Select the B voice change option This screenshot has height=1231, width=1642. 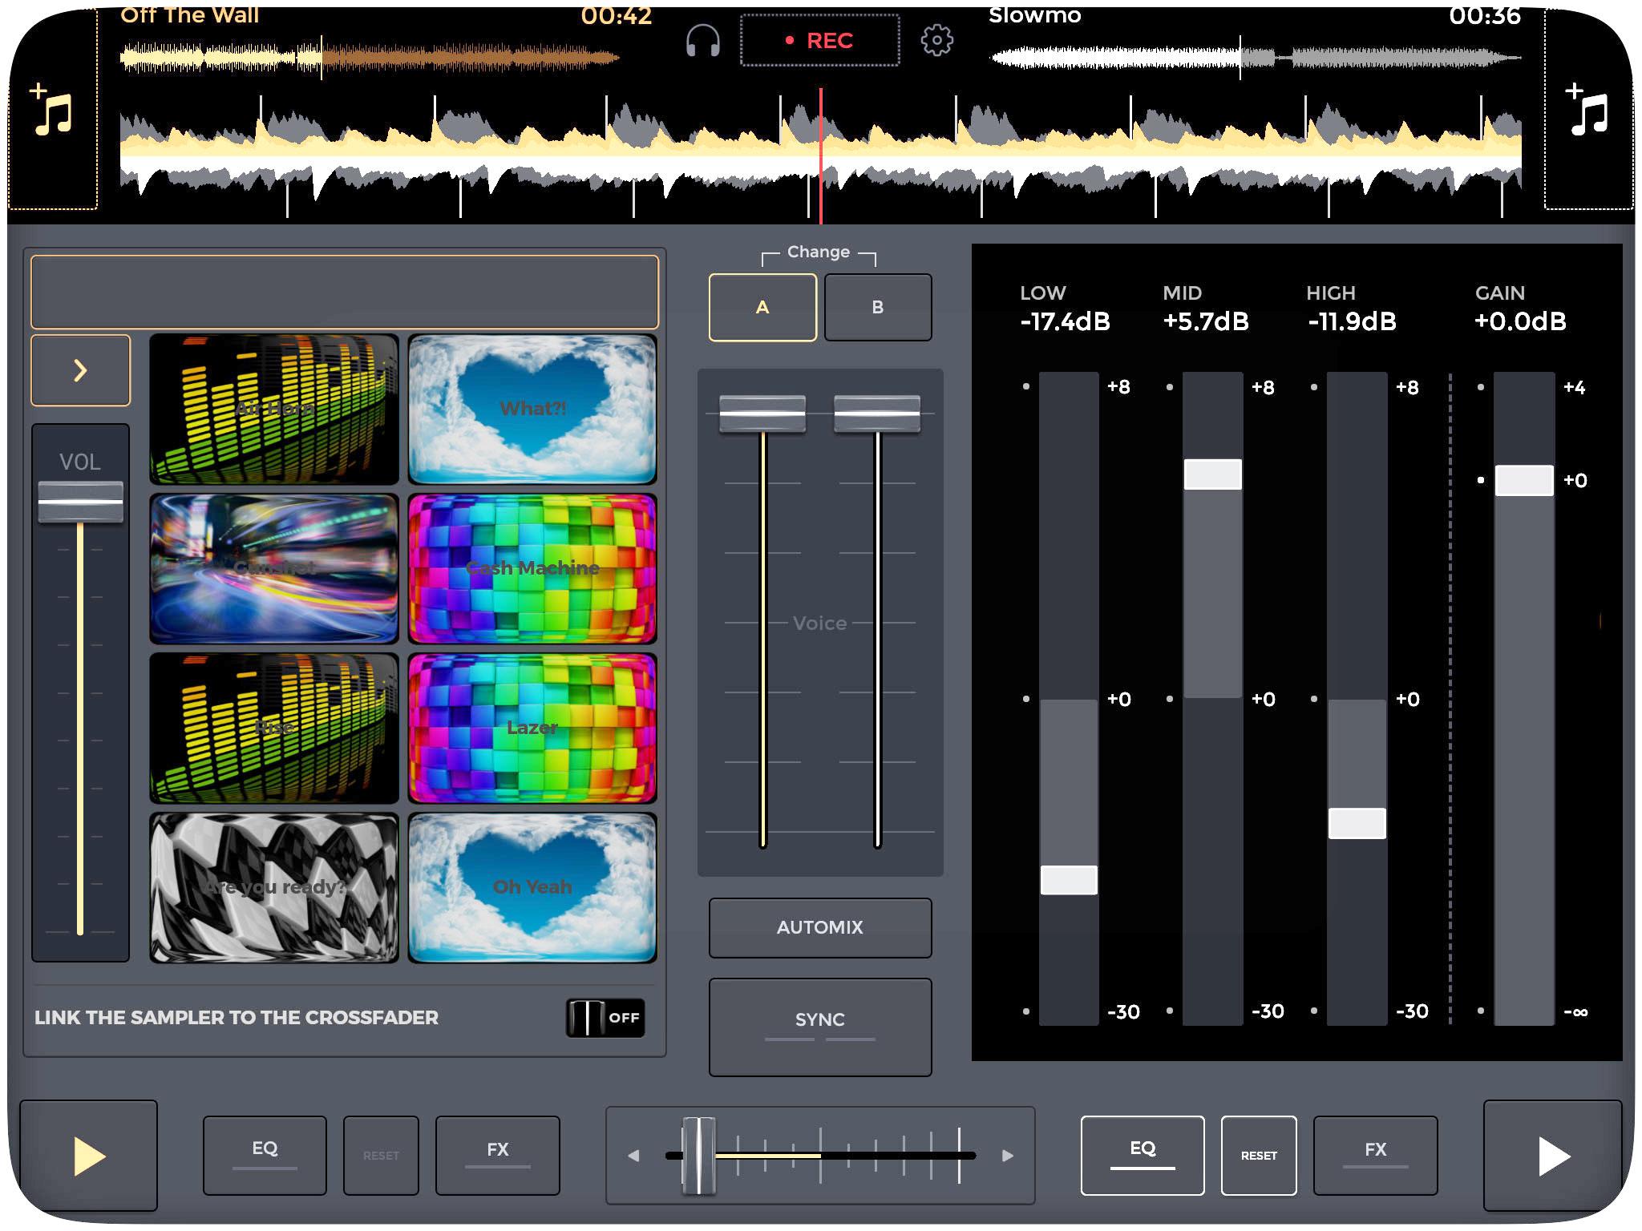[878, 308]
